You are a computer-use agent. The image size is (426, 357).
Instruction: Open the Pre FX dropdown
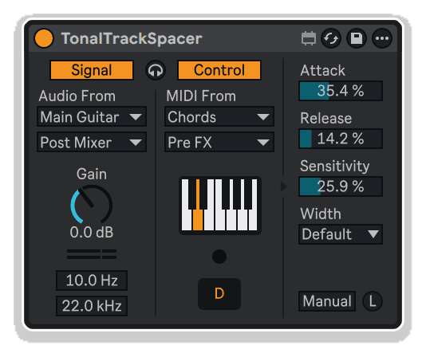[x=219, y=143]
